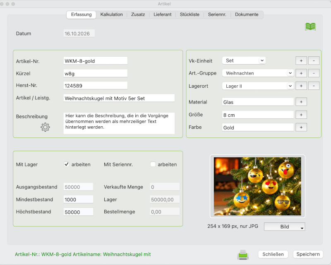
Task: Remove Vk-Einheit with the minus button
Action: tap(314, 60)
